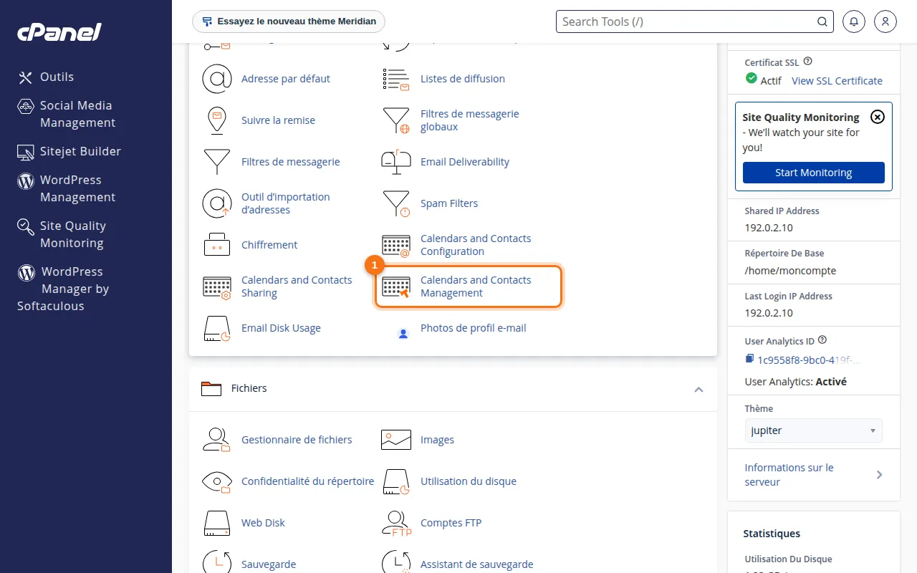Screen dimensions: 917x573
Task: Dismiss the Site Quality Monitoring banner
Action: (878, 117)
